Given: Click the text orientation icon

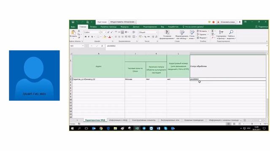Looking at the screenshot, I should (126, 32).
